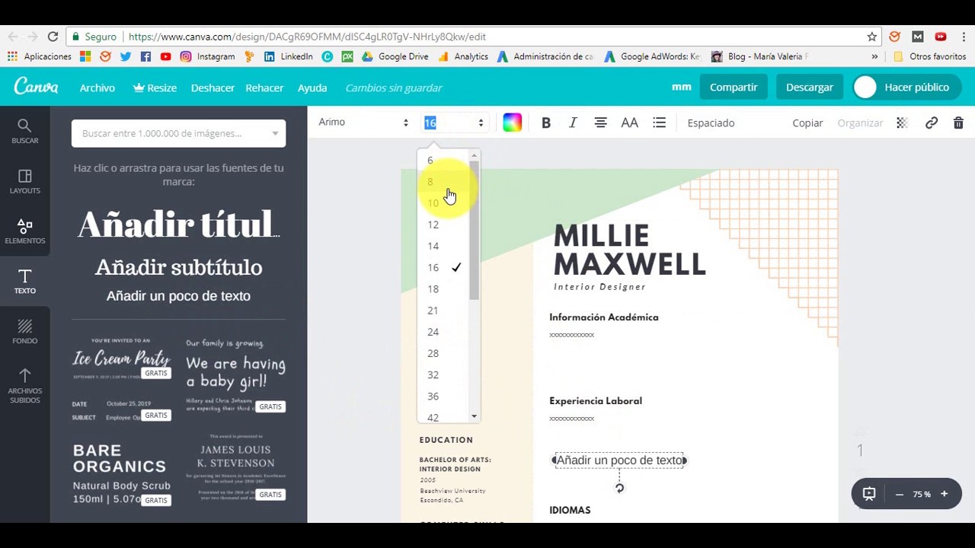Open Otros favoritos folder

[x=929, y=56]
